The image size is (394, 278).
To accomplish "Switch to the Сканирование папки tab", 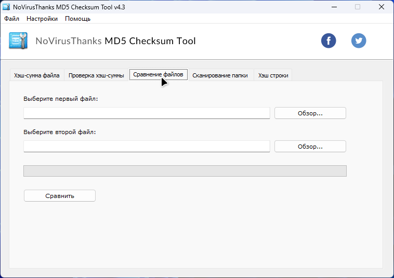I will (x=220, y=75).
